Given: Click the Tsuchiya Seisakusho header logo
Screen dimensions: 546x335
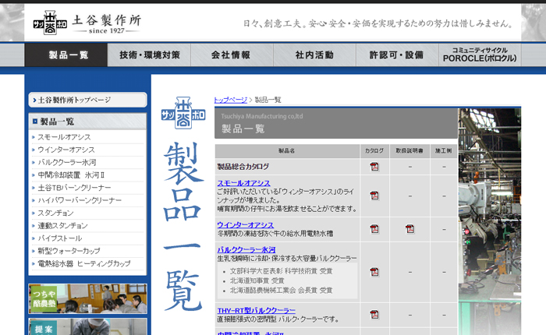Looking at the screenshot, I should click(87, 23).
